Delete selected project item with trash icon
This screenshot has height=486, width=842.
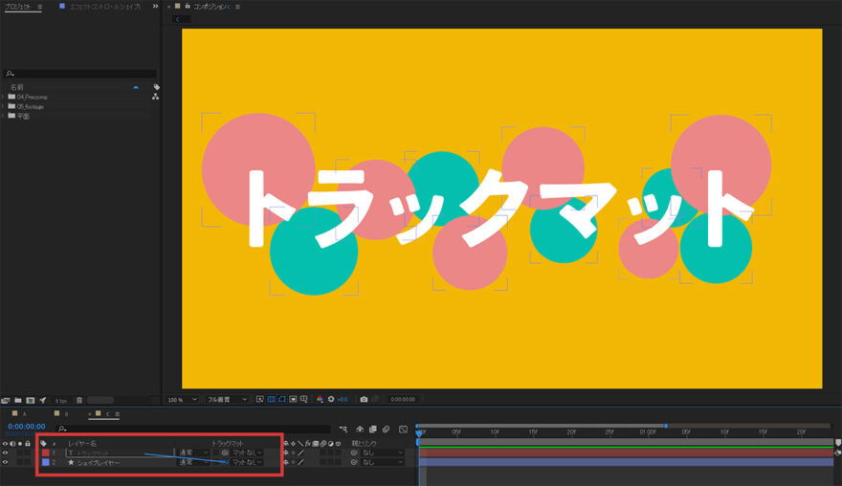point(79,400)
